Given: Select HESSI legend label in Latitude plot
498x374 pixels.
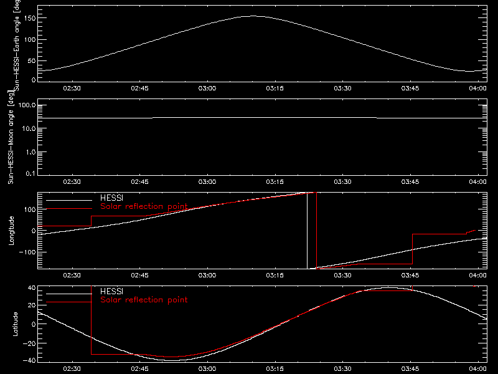Looking at the screenshot, I should (x=111, y=291).
